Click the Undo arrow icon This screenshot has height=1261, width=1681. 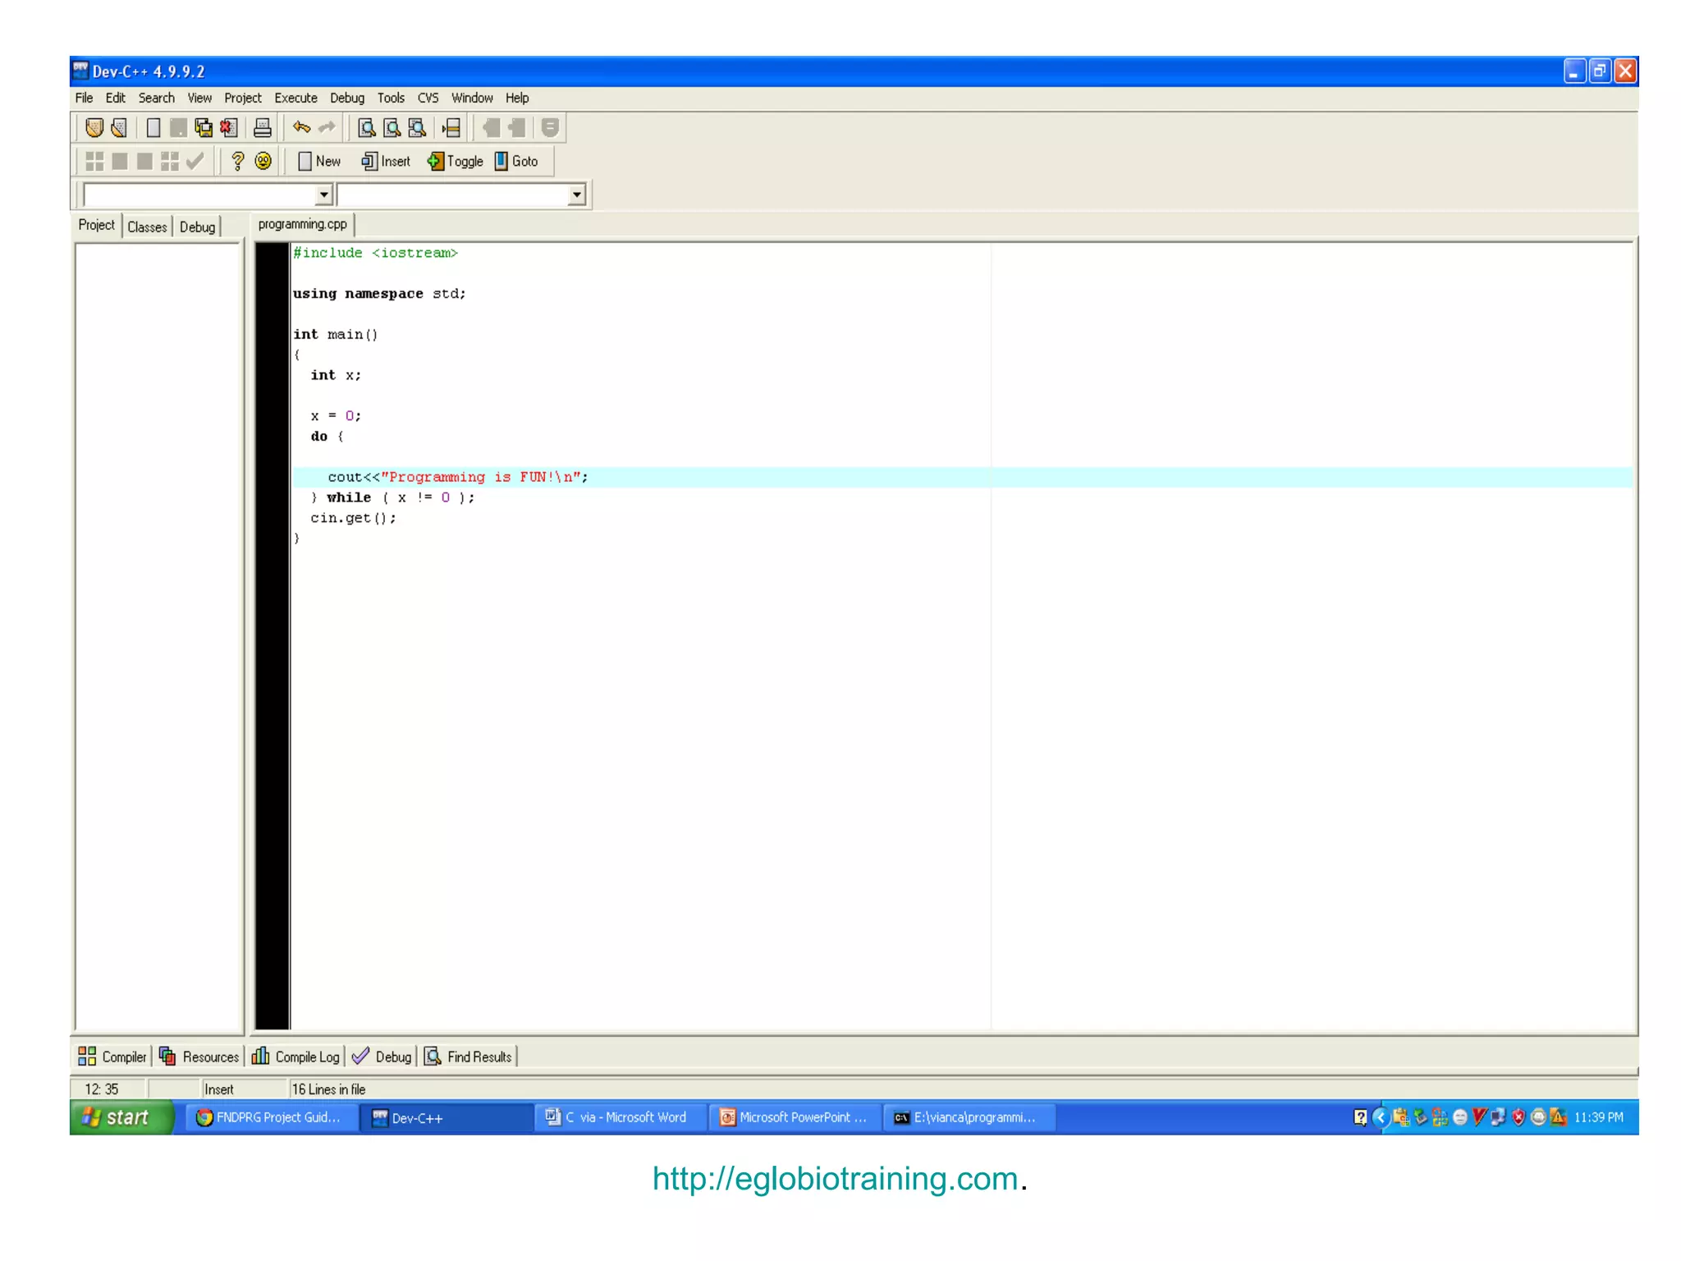(301, 128)
